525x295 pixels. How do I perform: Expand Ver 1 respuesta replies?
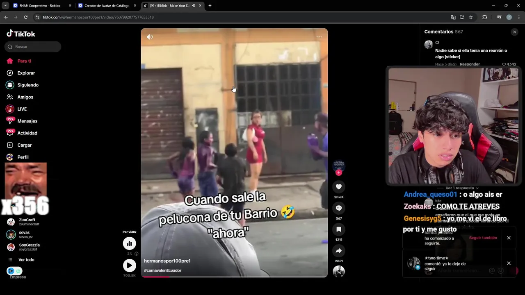click(462, 188)
